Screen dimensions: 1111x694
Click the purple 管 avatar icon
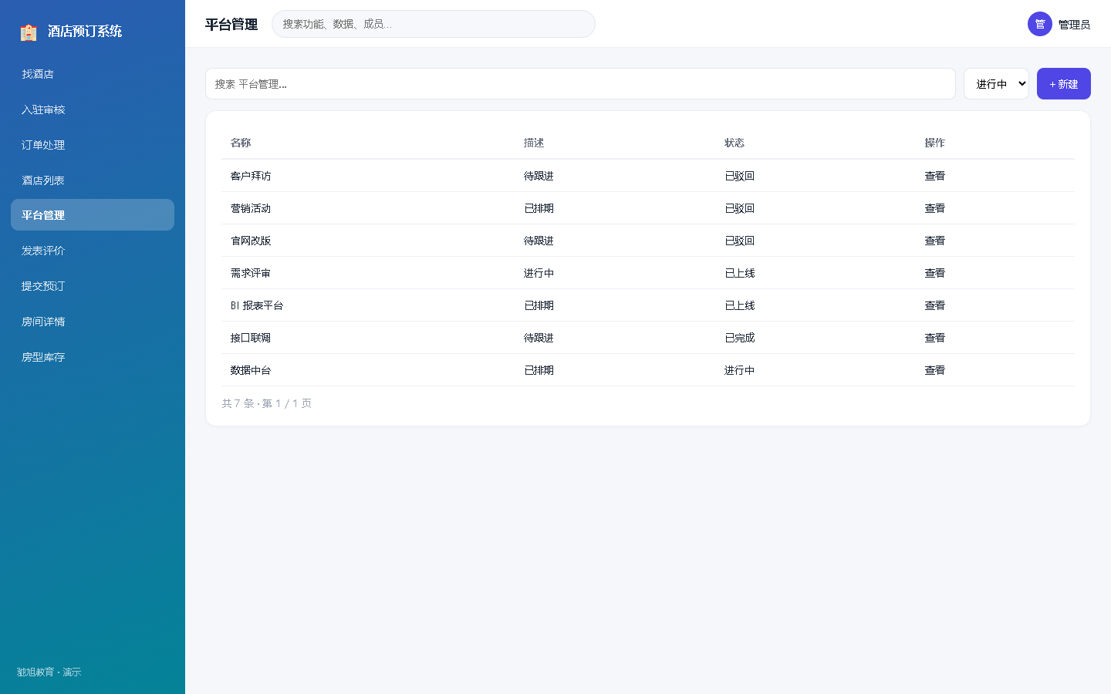point(1040,24)
